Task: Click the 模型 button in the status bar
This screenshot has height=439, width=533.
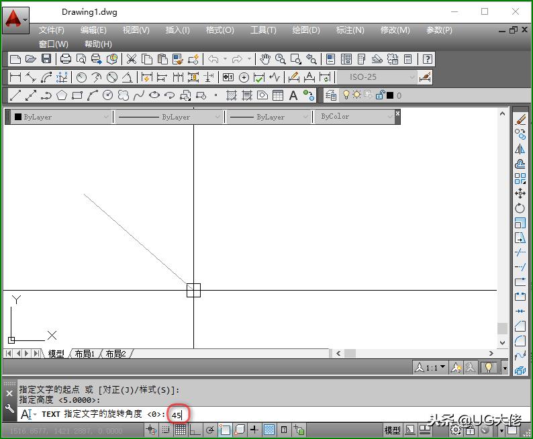Action: (393, 430)
